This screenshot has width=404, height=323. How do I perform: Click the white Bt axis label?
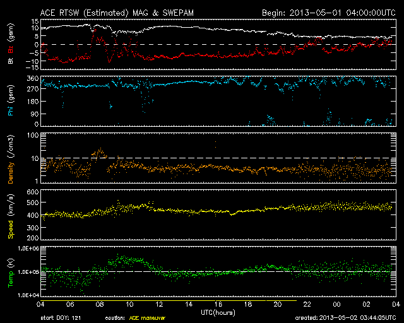tap(11, 61)
